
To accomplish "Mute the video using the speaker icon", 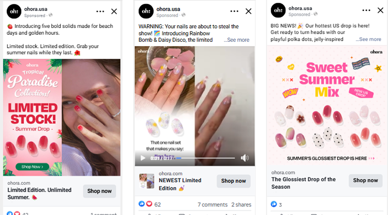I will coord(244,158).
